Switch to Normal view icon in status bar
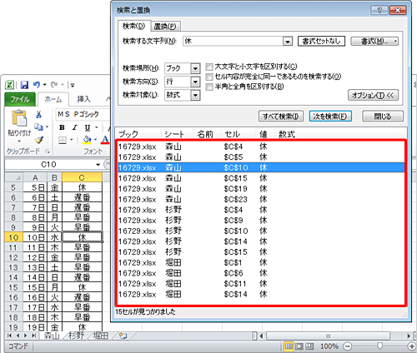 point(289,346)
